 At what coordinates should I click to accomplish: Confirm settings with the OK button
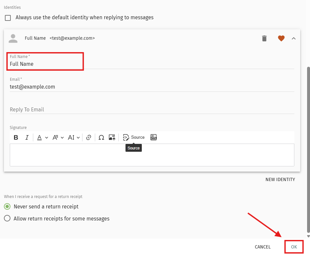coord(294,247)
